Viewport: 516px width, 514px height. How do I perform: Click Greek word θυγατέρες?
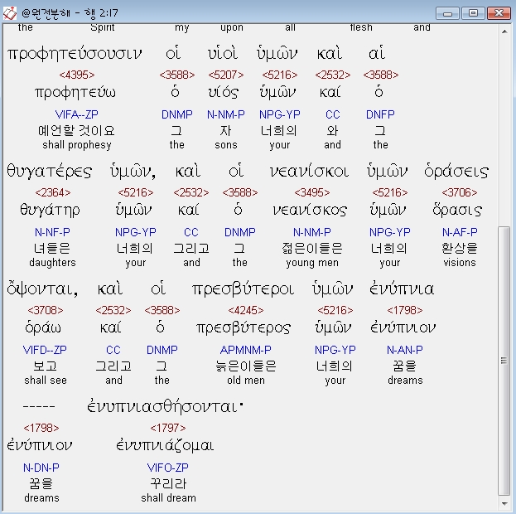(x=50, y=172)
